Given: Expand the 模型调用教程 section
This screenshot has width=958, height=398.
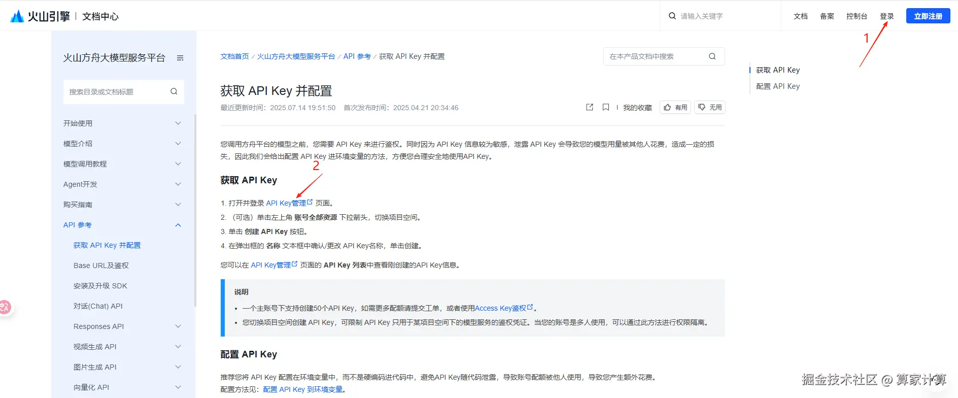Looking at the screenshot, I should click(178, 164).
